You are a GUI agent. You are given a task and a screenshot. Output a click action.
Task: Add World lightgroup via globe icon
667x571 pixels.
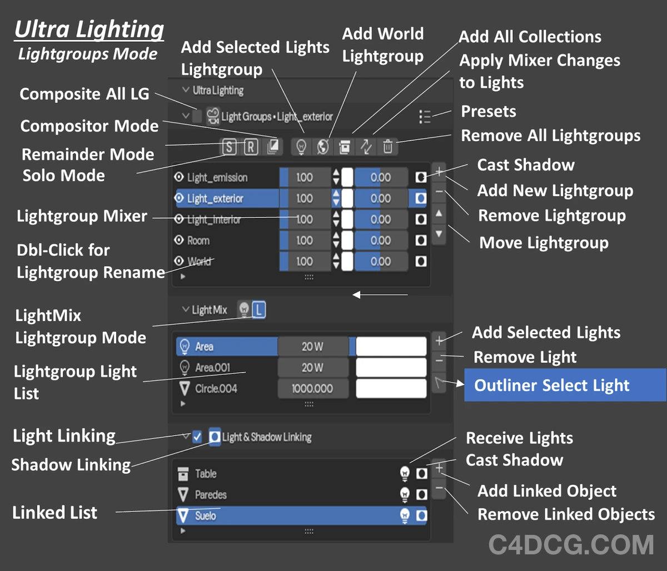tap(323, 147)
